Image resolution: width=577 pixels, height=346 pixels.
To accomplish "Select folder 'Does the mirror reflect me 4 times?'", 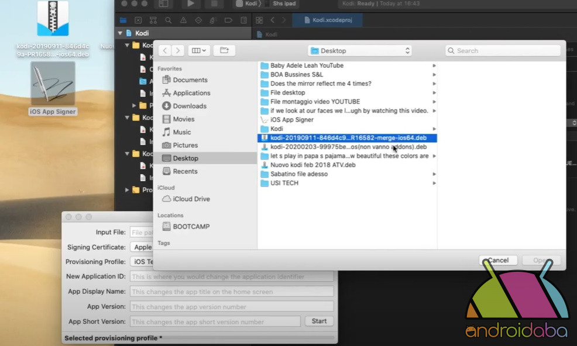I will click(347, 84).
